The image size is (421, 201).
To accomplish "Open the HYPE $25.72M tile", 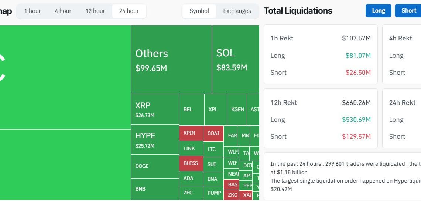I will pos(155,140).
